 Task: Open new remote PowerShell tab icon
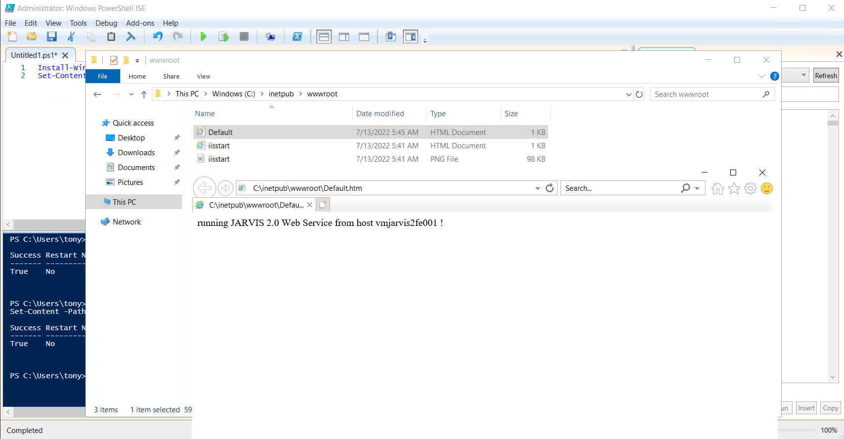pos(270,37)
